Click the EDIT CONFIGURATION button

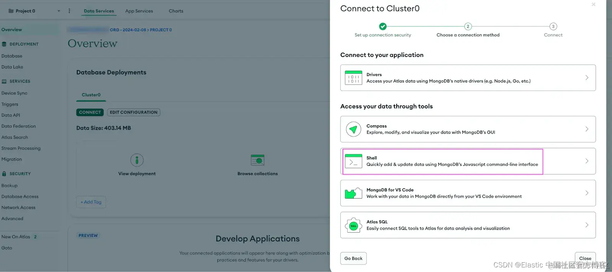point(133,112)
